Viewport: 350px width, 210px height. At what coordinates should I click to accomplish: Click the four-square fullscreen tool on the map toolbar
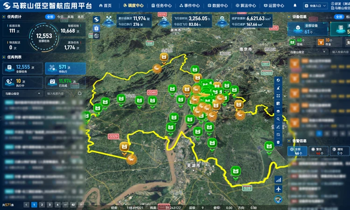tap(278, 96)
